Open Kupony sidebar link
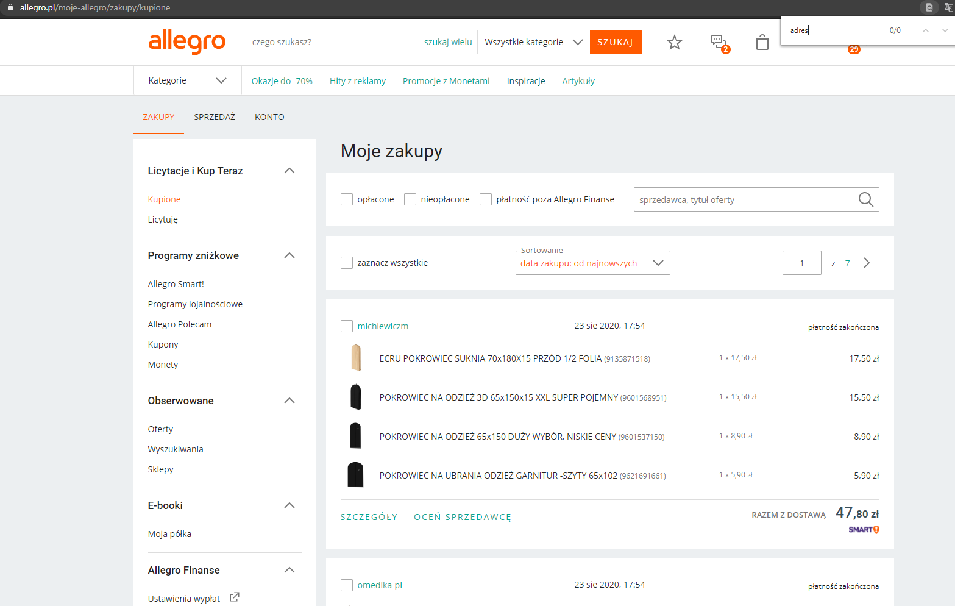Image resolution: width=955 pixels, height=606 pixels. pyautogui.click(x=163, y=344)
